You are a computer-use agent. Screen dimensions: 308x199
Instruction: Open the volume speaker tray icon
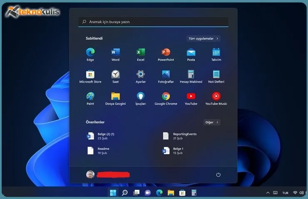point(301,193)
